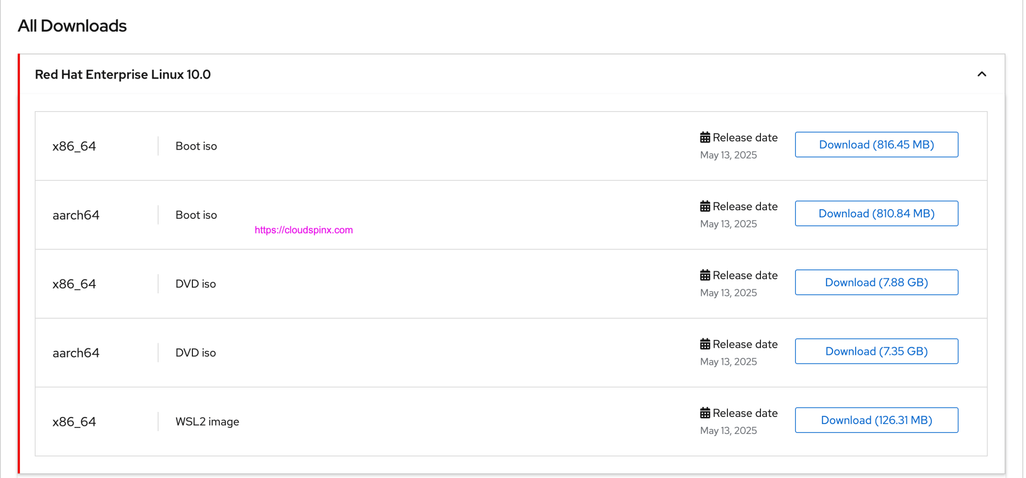This screenshot has width=1026, height=478.
Task: Open the cloudspinx.com link
Action: [304, 230]
